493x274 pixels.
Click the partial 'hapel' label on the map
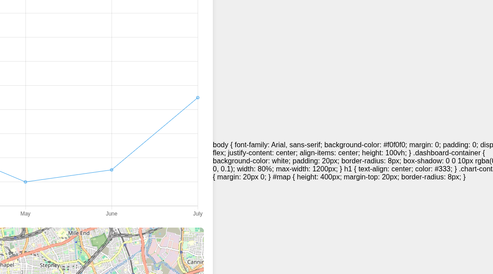(x=7, y=265)
